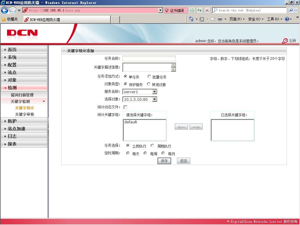Open a new blank browser tab

coord(115,20)
